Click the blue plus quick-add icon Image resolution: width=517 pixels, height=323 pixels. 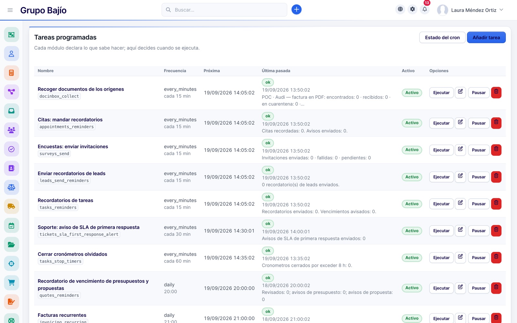click(296, 10)
